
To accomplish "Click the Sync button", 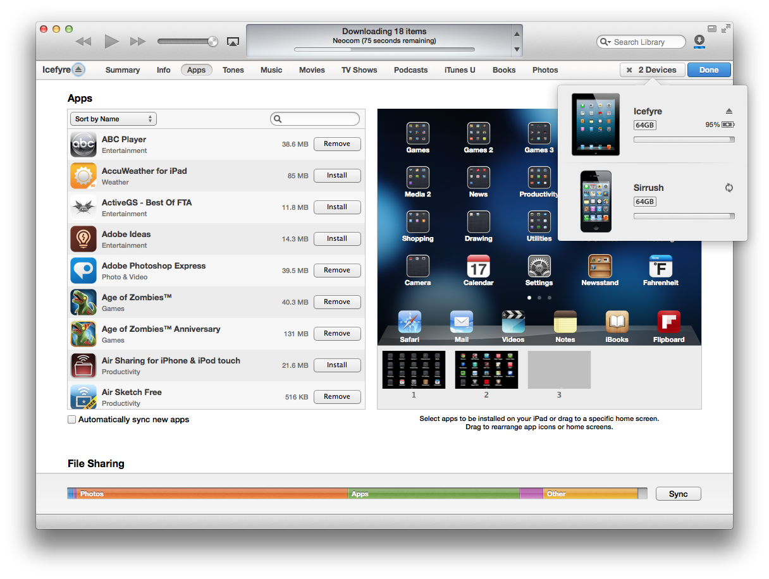I will click(x=679, y=494).
